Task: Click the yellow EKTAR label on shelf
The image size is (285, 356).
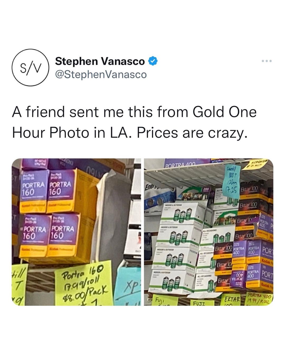Action: [231, 300]
